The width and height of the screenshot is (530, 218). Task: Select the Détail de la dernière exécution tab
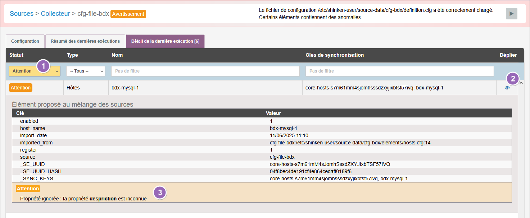(x=165, y=41)
